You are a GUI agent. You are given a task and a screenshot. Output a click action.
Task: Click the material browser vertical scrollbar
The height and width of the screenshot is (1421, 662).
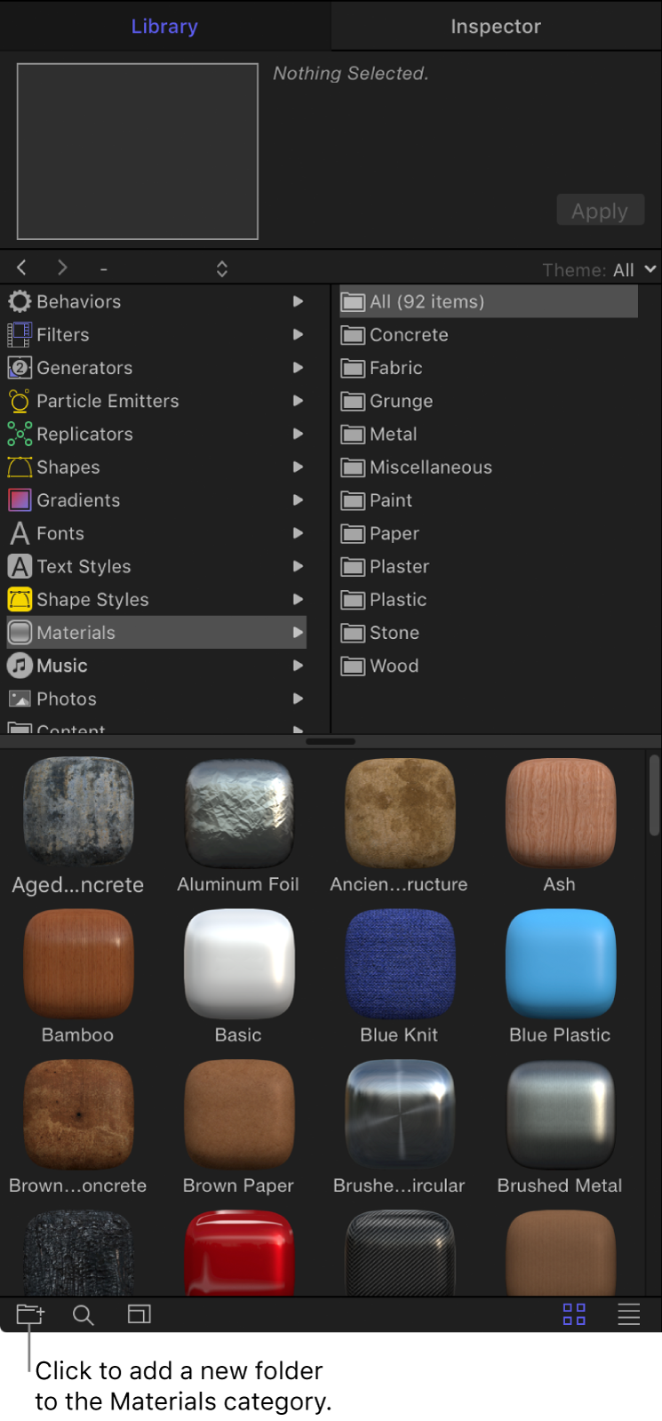(655, 796)
